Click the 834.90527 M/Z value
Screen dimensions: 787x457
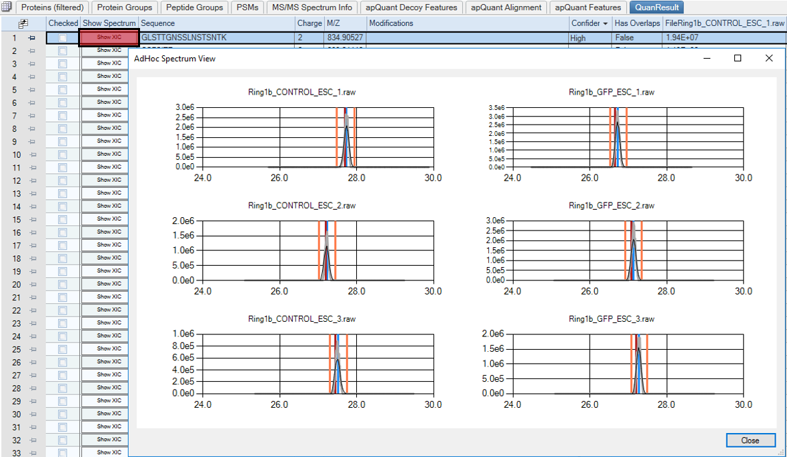coord(345,37)
